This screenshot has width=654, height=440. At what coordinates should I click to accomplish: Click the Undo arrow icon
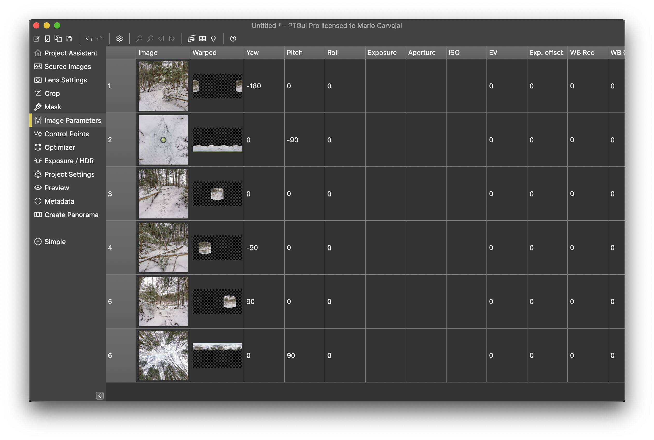pyautogui.click(x=89, y=38)
